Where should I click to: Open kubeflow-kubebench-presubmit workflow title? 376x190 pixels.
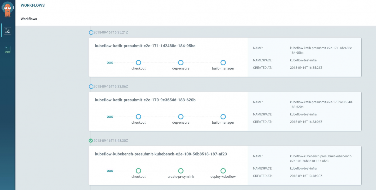click(161, 154)
